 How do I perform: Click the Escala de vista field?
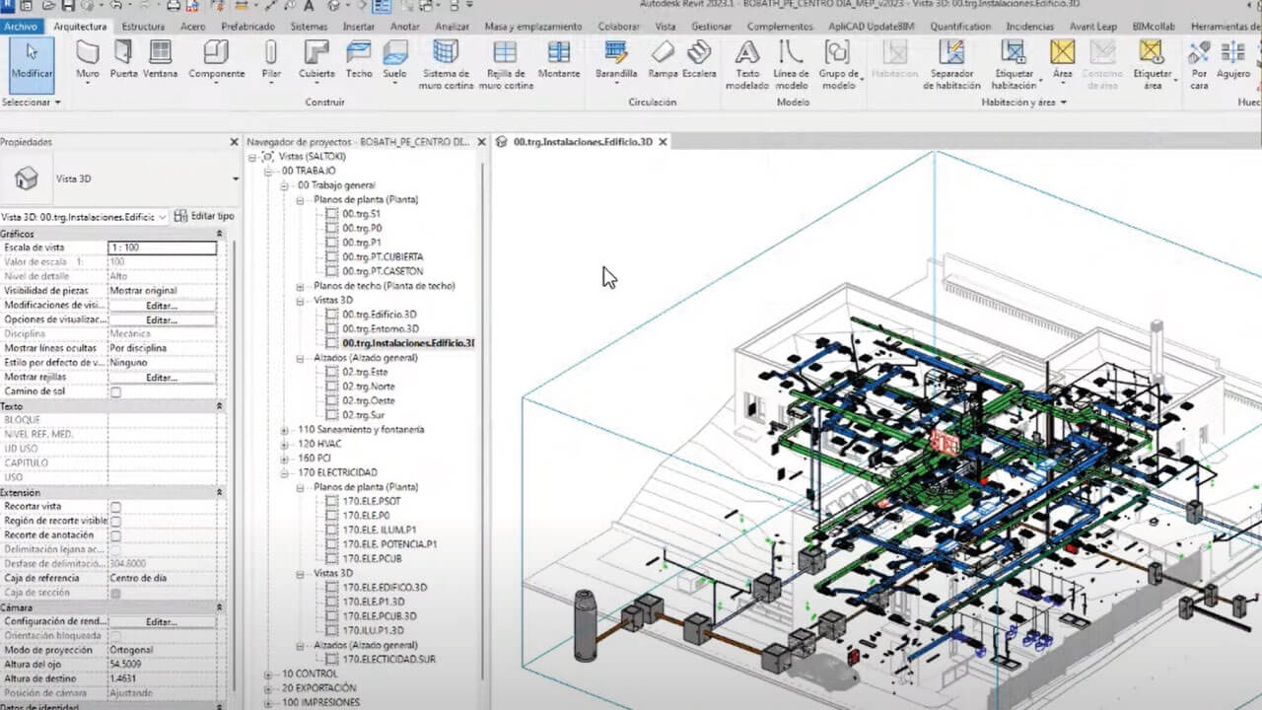(162, 248)
